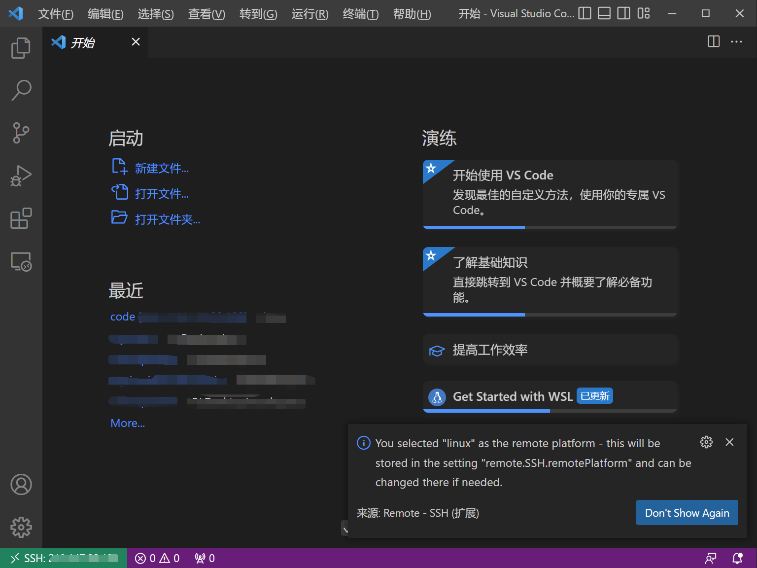Open the Explorer view in activity bar
Viewport: 757px width, 568px height.
21,48
